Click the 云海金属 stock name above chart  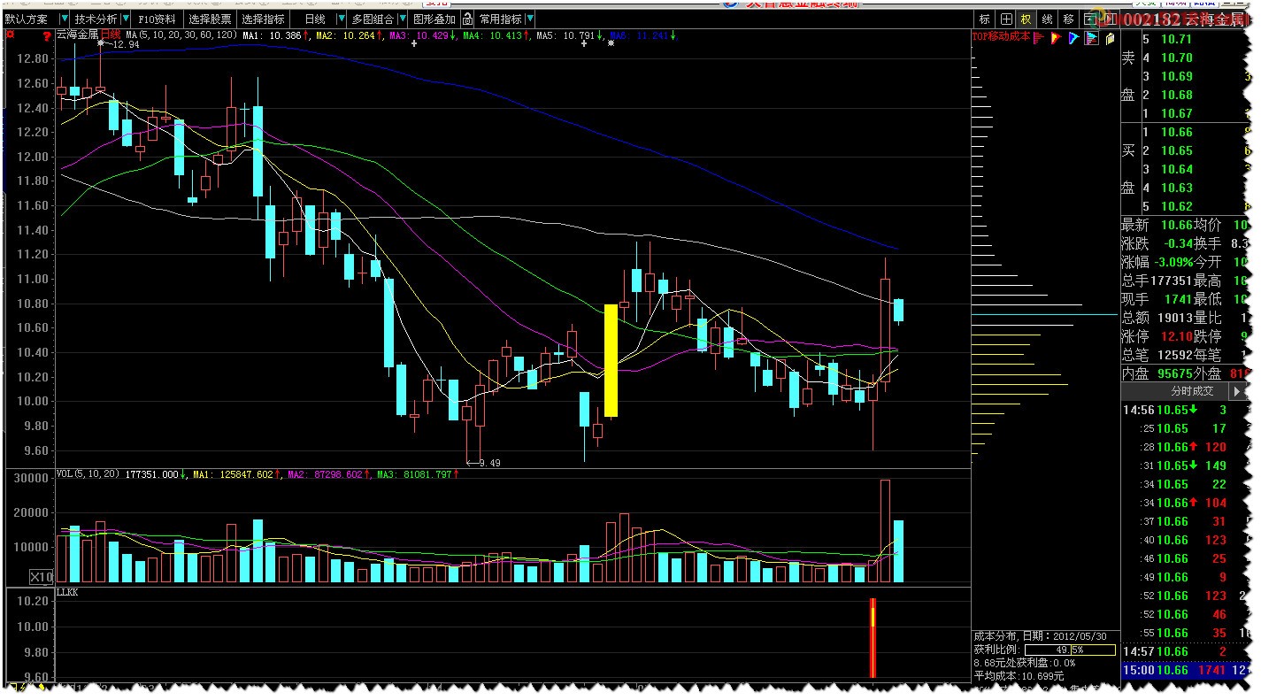click(x=76, y=35)
